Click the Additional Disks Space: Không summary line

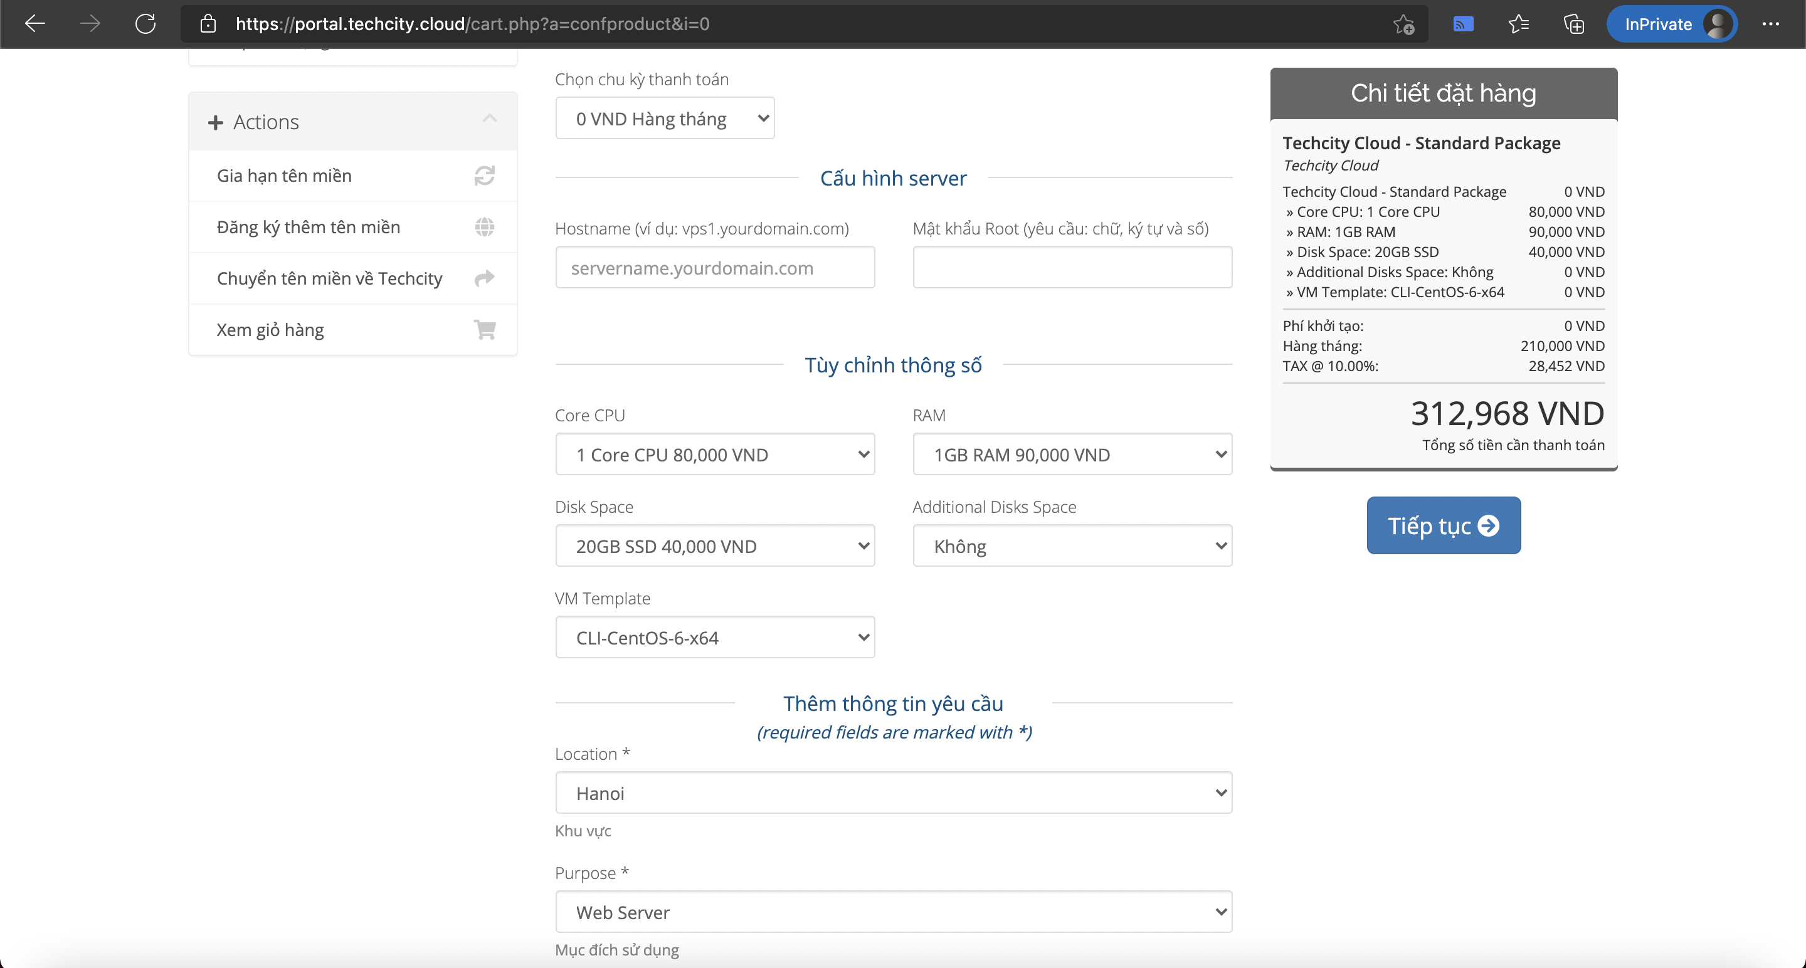click(1444, 272)
